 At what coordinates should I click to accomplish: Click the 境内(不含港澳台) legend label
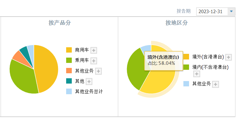tap(210, 67)
